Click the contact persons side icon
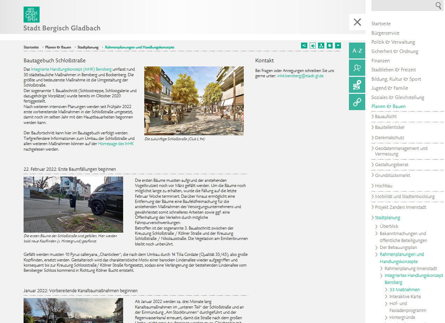This screenshot has width=445, height=323. coord(357,68)
